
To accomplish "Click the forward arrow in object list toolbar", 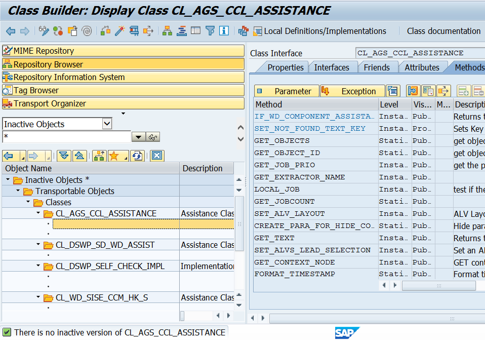I will [x=33, y=156].
